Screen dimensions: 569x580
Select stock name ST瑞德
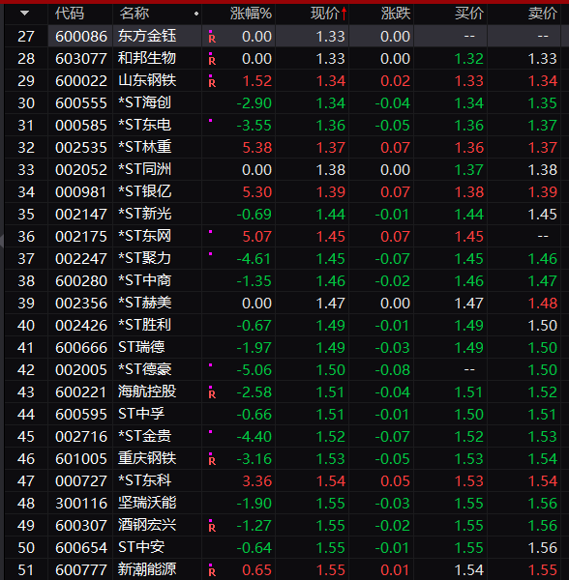pyautogui.click(x=141, y=347)
